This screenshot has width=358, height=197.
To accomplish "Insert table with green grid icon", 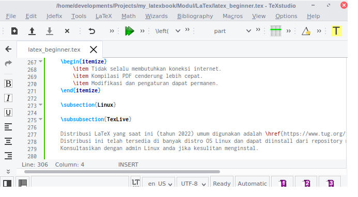I will pos(275,31).
